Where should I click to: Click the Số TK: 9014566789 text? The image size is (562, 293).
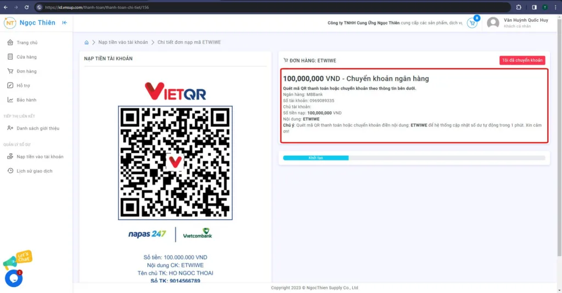[x=175, y=281]
